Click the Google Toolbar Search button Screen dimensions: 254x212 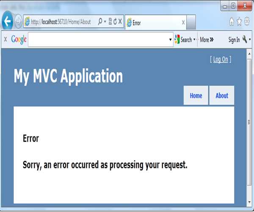click(x=183, y=39)
